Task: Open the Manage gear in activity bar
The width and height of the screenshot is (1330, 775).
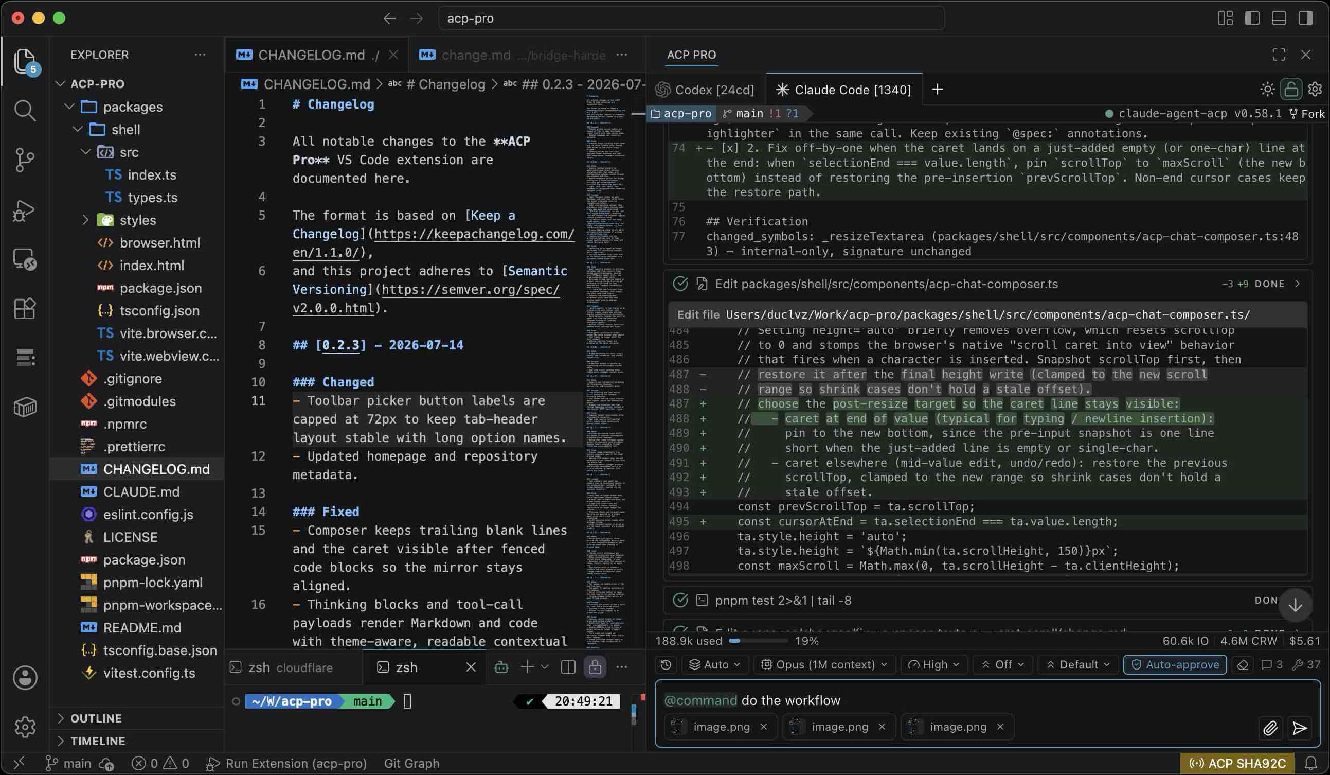Action: [25, 728]
